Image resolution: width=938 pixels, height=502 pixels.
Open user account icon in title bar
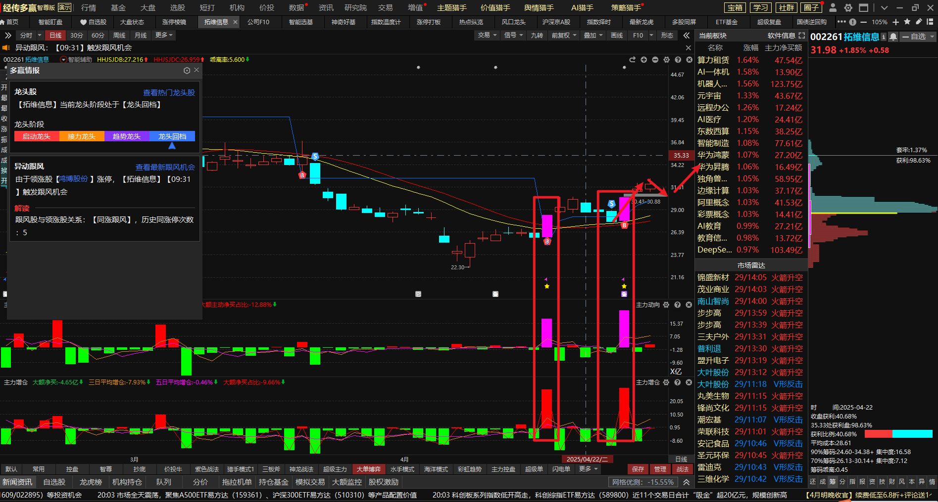(833, 8)
